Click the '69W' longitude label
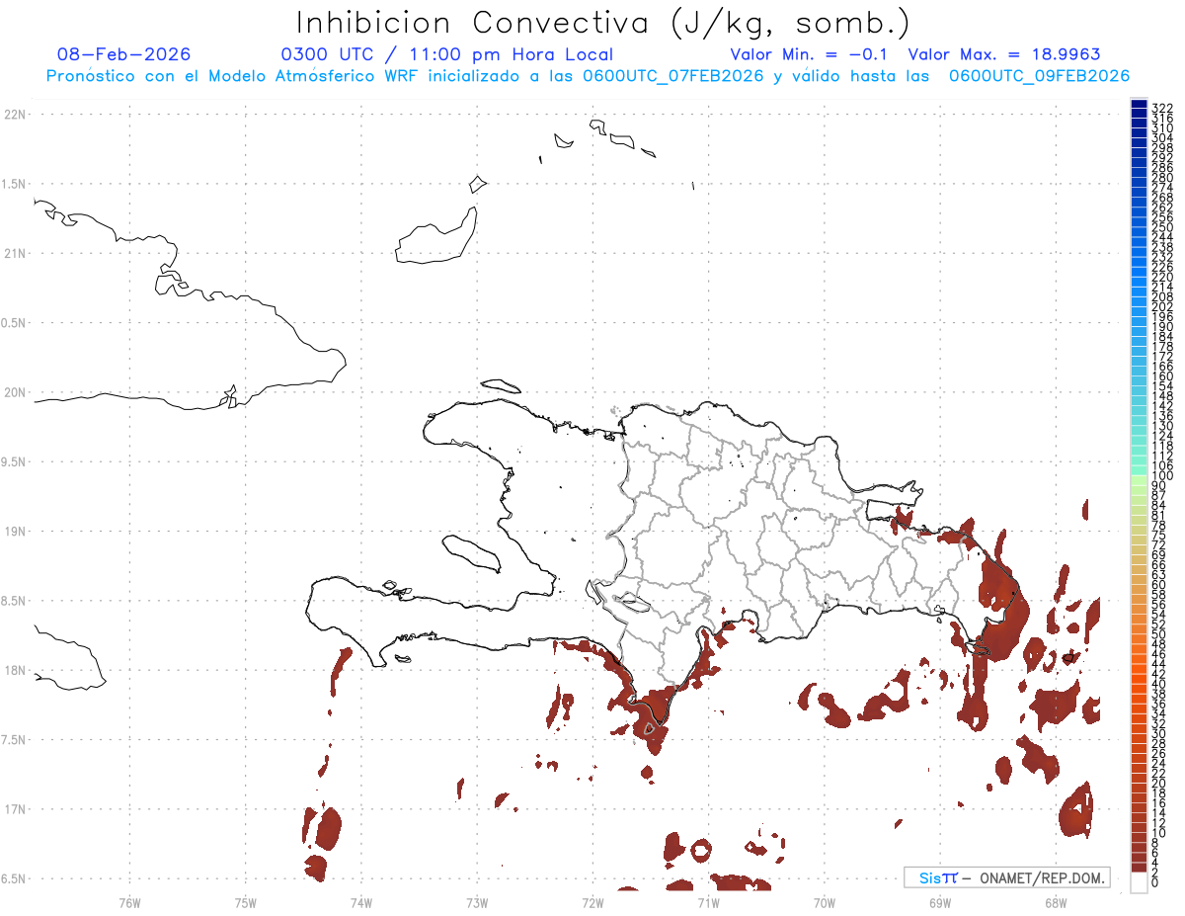 940,902
